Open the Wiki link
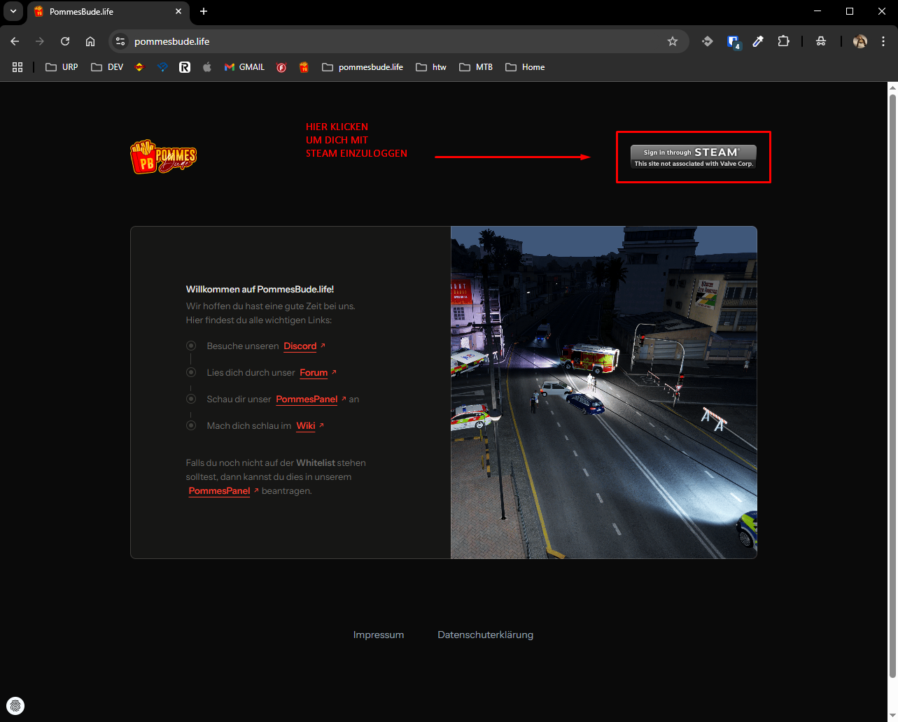Image resolution: width=898 pixels, height=722 pixels. (306, 426)
